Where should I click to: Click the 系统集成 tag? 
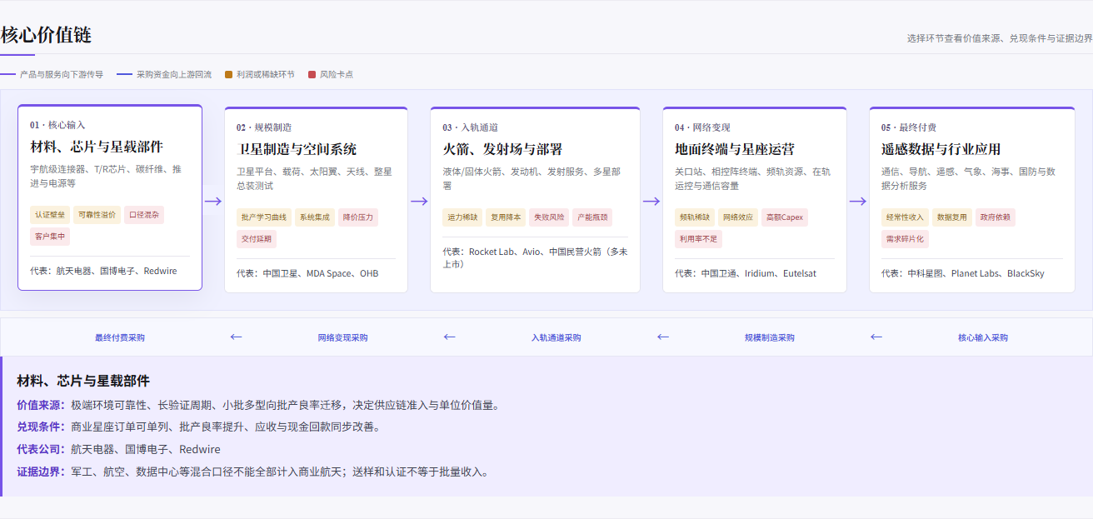pos(315,217)
